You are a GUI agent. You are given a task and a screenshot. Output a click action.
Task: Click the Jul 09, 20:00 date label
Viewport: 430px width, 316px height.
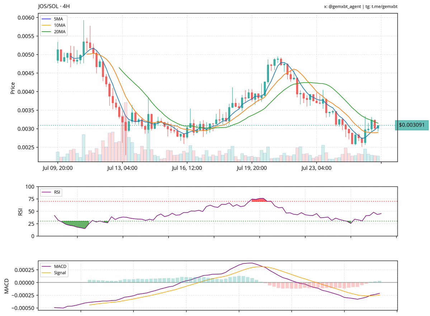58,168
